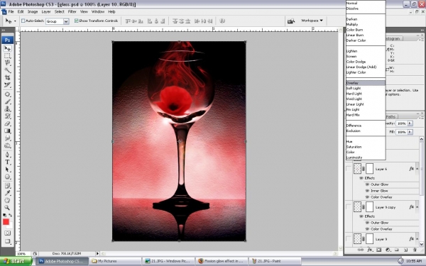The height and width of the screenshot is (266, 426).
Task: Click the white background color swatch
Action: (x=11, y=226)
